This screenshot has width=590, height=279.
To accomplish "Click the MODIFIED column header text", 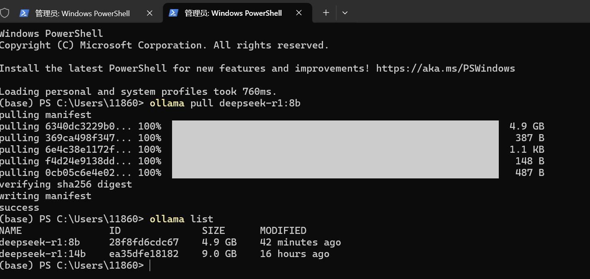I will tap(283, 231).
